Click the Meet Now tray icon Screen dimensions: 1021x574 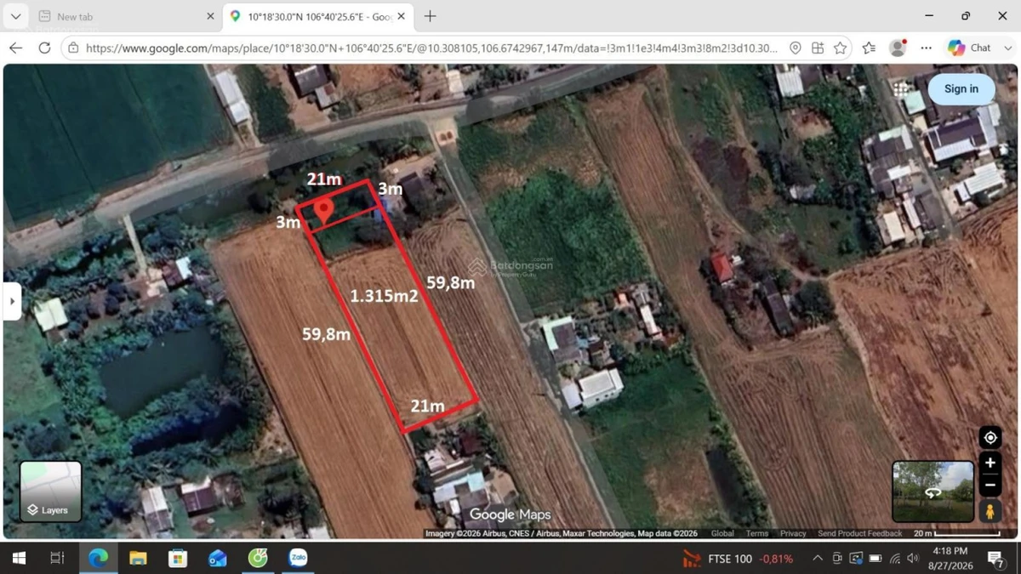click(x=837, y=559)
